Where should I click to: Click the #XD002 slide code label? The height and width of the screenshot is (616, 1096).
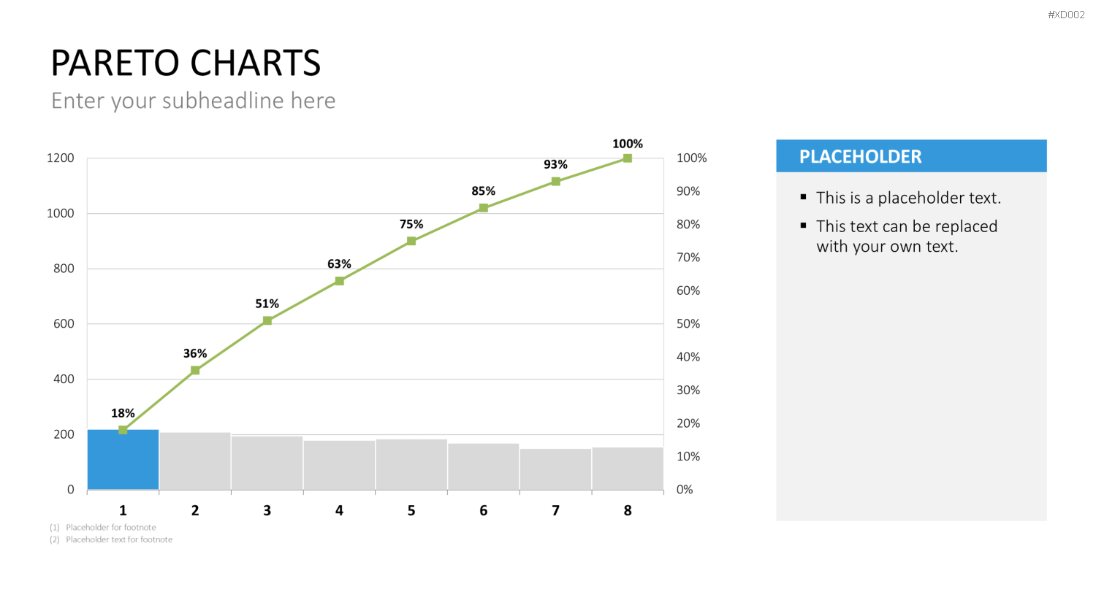coord(1066,15)
